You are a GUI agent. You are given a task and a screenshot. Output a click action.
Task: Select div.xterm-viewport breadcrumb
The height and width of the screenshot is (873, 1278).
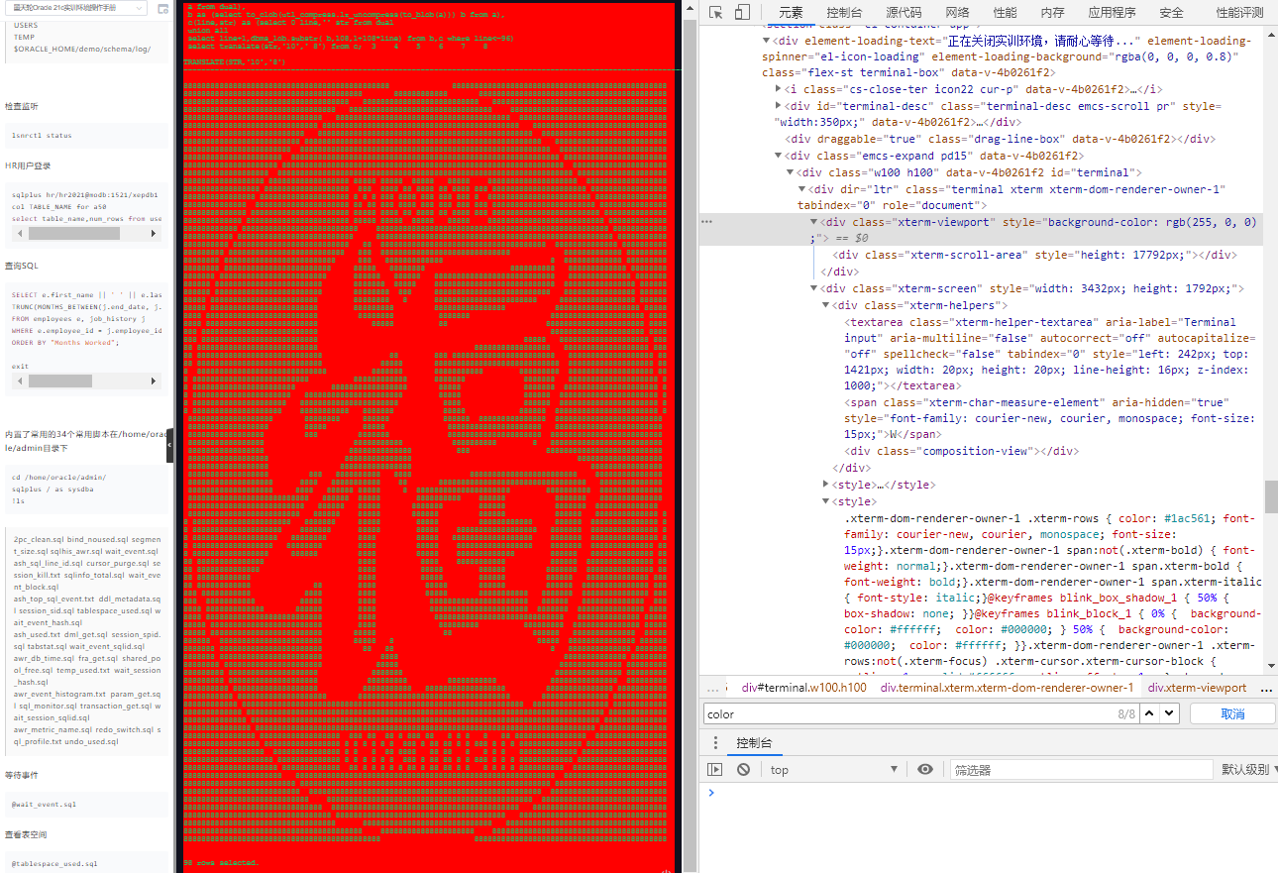click(1197, 688)
